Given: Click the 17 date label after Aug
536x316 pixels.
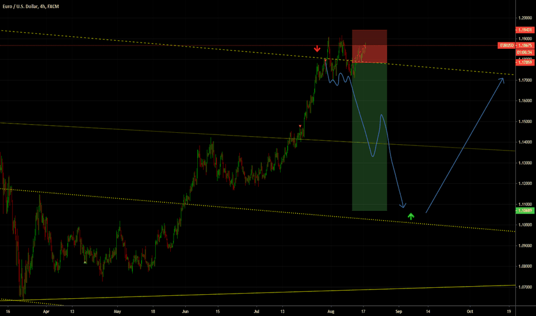Looking at the screenshot, I should coord(363,311).
